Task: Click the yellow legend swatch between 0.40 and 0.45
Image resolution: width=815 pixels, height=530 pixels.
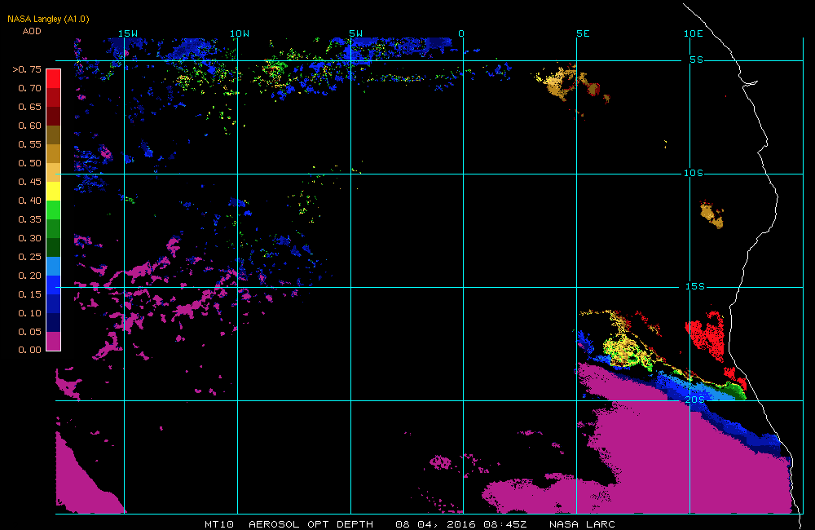Action: click(x=54, y=191)
